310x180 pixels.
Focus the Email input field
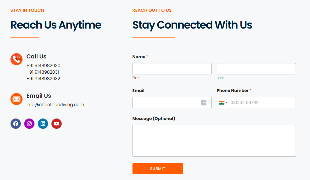tap(172, 103)
